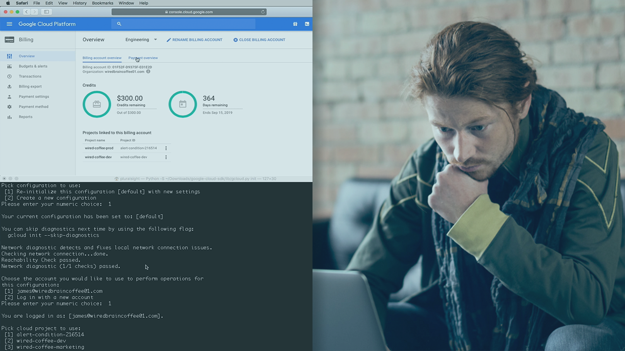Open the History menu
Image resolution: width=625 pixels, height=351 pixels.
80,3
